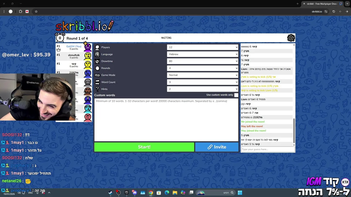Image resolution: width=351 pixels, height=197 pixels.
Task: Click the Players setting icon
Action: tap(97, 47)
